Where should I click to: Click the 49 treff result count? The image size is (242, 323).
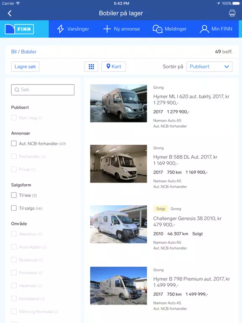[224, 52]
